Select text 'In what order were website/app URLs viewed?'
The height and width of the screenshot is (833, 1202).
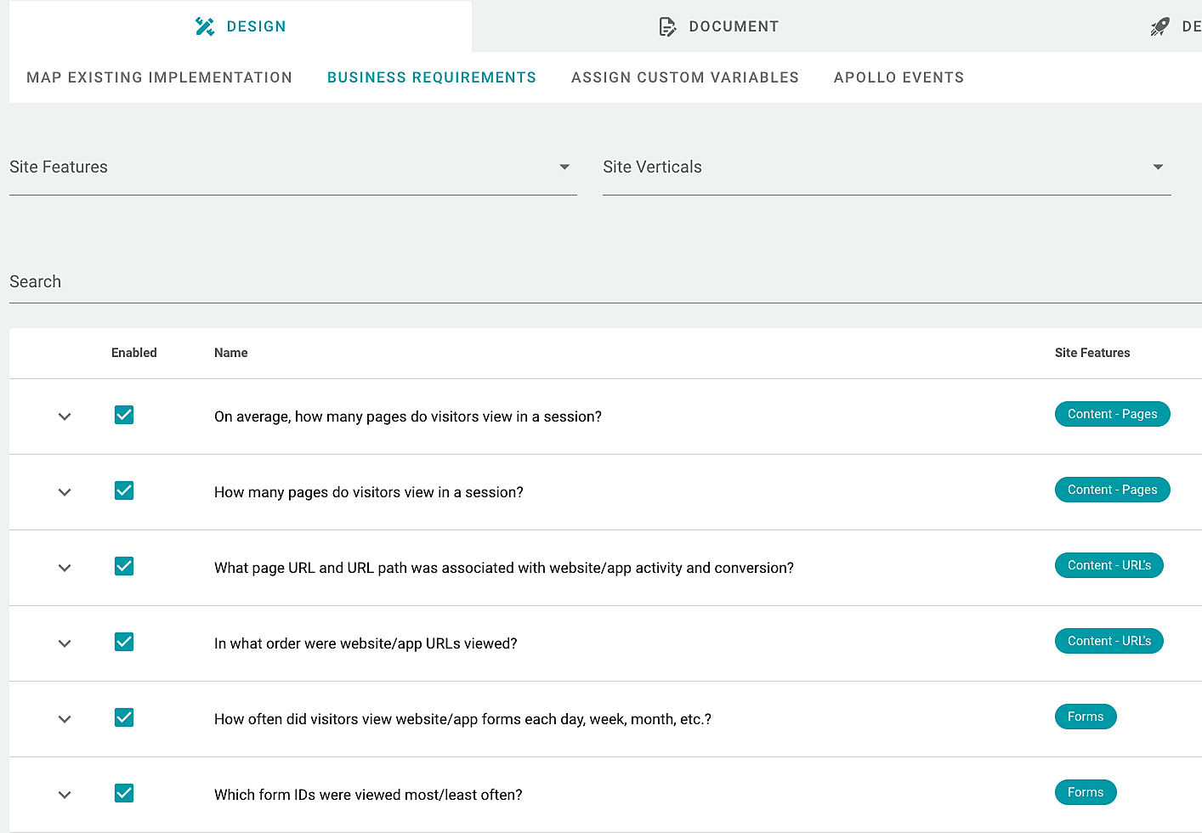click(x=366, y=643)
